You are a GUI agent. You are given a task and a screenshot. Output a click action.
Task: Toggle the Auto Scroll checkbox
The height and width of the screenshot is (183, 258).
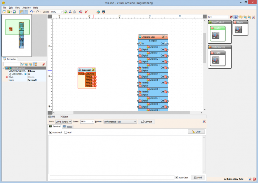[x=51, y=132]
